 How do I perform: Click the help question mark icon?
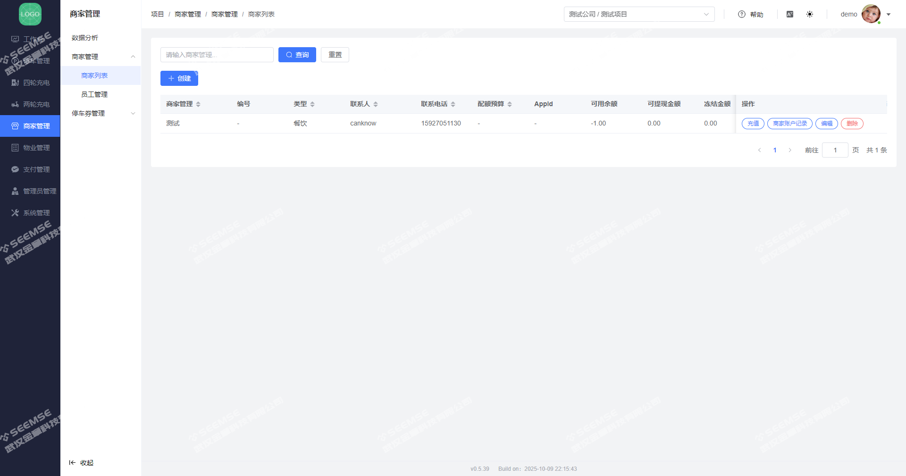741,14
